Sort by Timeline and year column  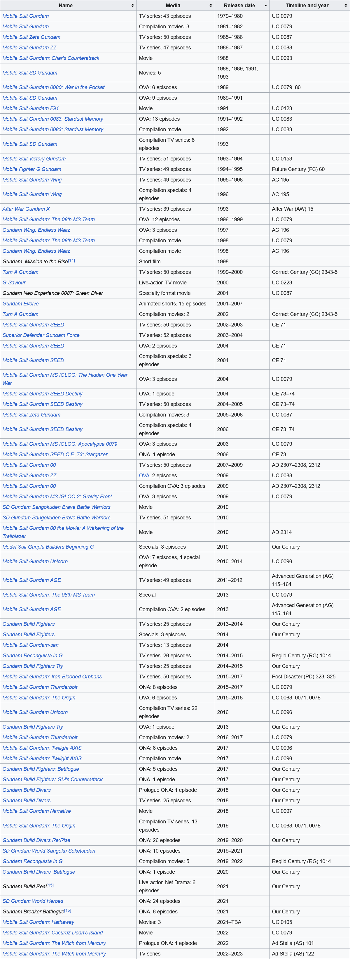tap(309, 6)
